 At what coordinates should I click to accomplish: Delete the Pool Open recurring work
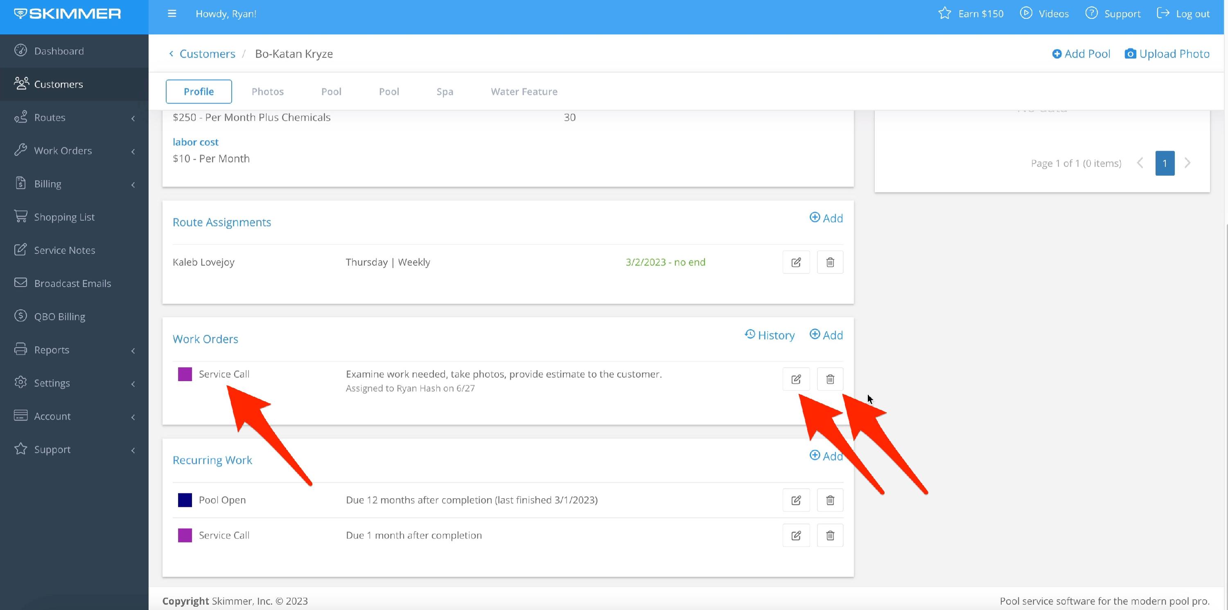pyautogui.click(x=830, y=500)
